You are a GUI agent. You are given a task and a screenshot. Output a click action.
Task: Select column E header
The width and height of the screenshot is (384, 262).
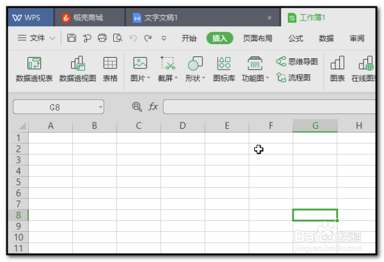[x=227, y=126]
